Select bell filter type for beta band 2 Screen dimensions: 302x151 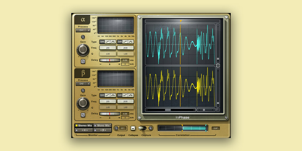coord(131,95)
